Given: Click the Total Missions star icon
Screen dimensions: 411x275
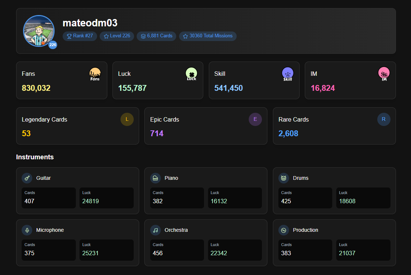Looking at the screenshot, I should [185, 36].
